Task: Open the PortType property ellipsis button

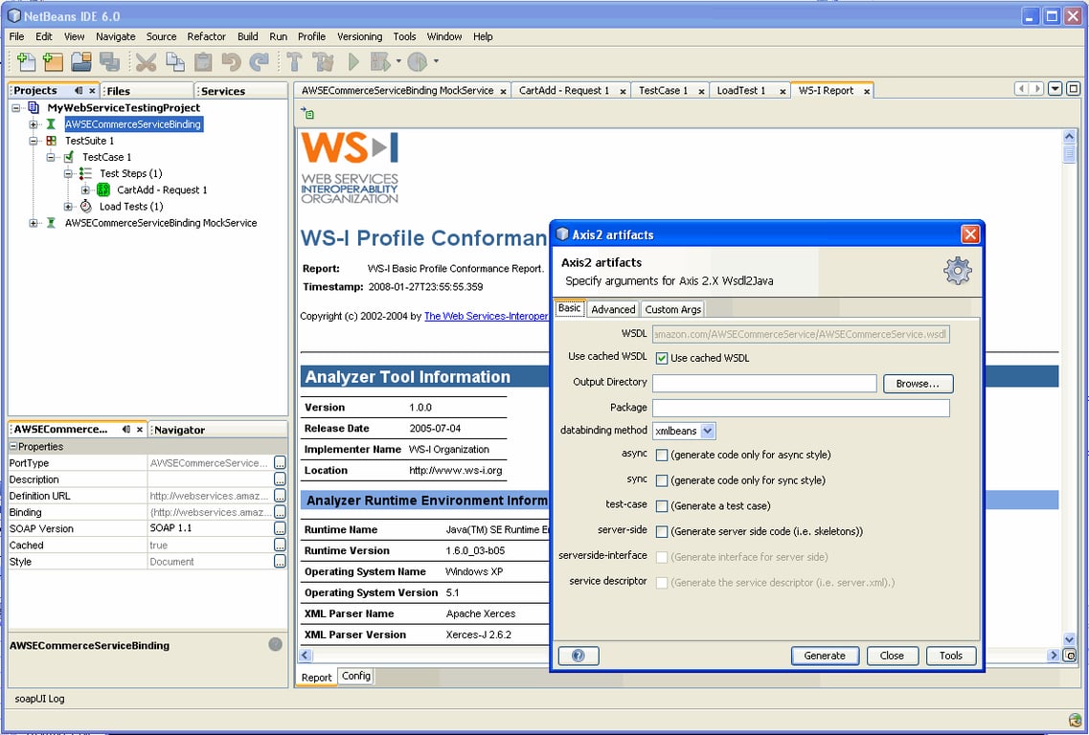Action: click(280, 462)
